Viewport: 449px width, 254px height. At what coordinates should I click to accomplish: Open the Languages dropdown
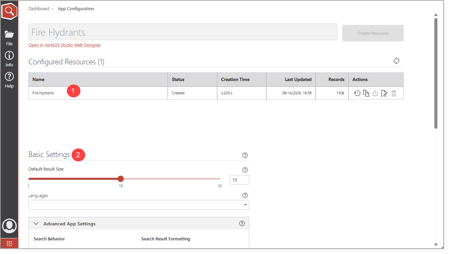(x=139, y=205)
